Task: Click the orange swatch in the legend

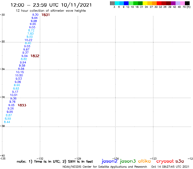Action: pyautogui.click(x=154, y=3)
